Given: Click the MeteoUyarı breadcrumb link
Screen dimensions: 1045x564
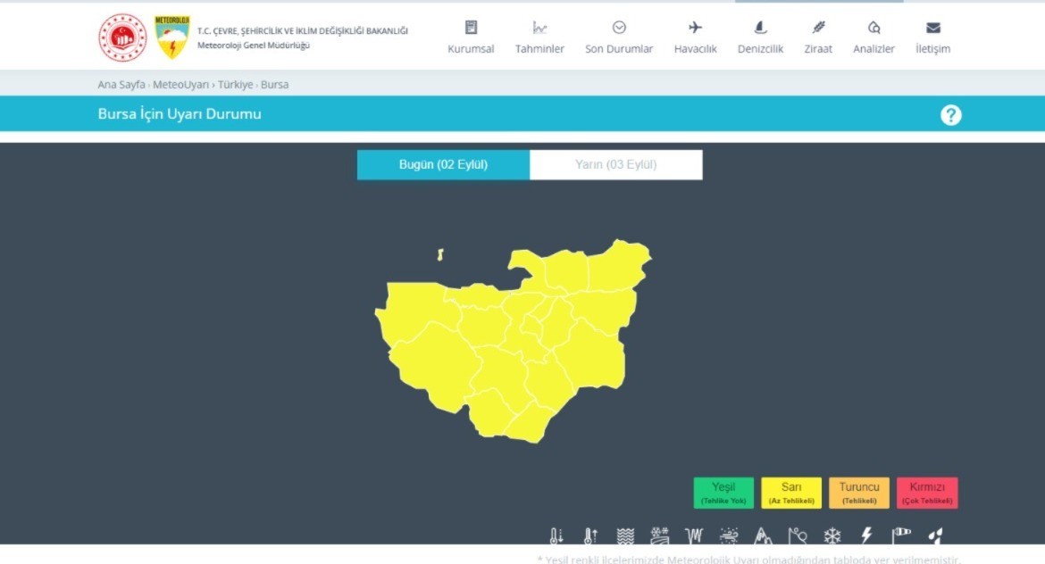Looking at the screenshot, I should pyautogui.click(x=181, y=85).
